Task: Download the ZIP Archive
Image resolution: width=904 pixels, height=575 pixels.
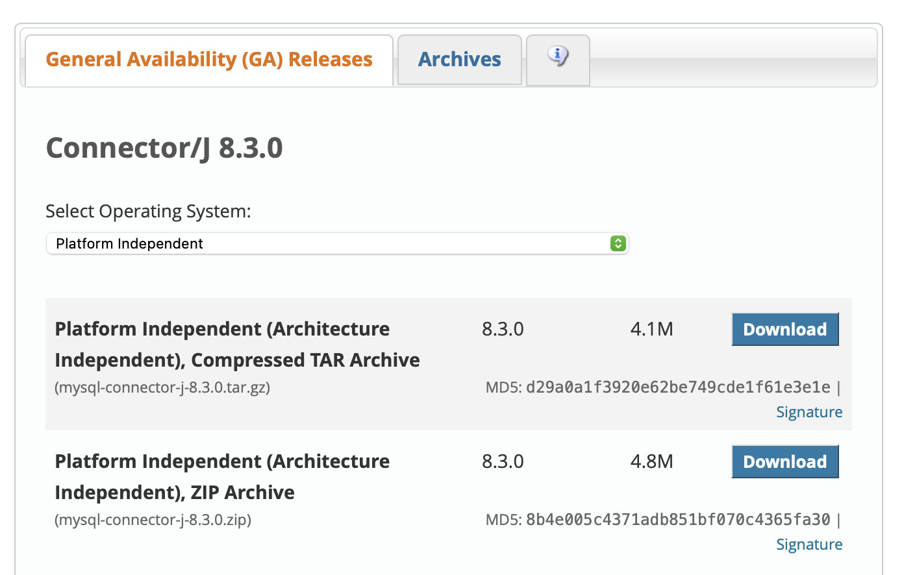Action: pyautogui.click(x=785, y=461)
